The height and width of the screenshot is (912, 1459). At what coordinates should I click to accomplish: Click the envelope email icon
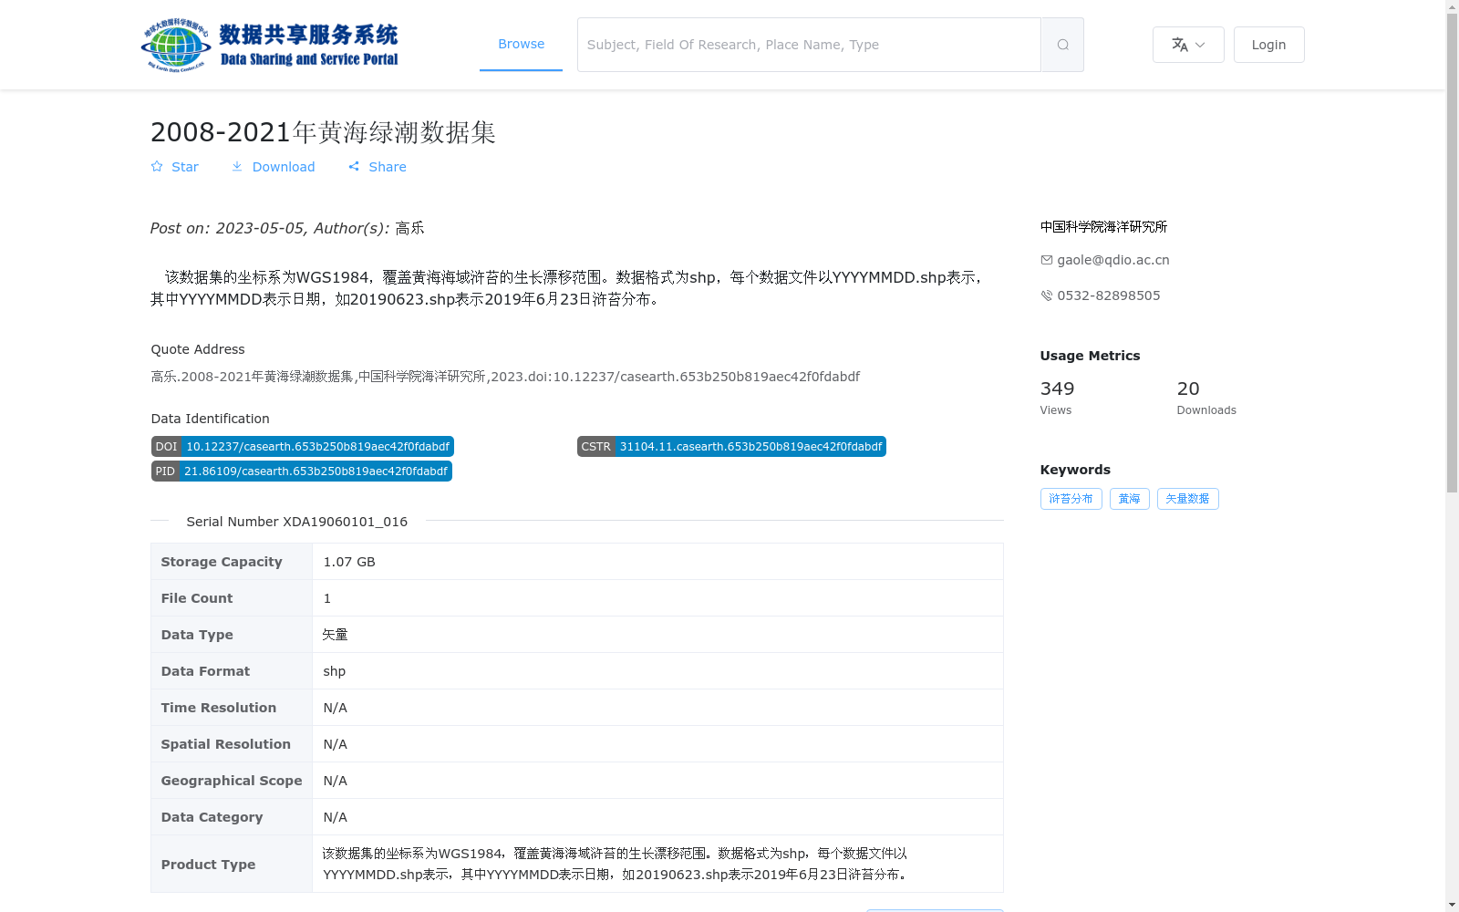[1046, 260]
